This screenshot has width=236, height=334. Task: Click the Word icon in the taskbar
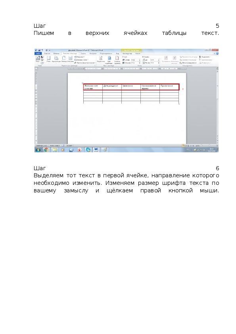click(x=96, y=150)
